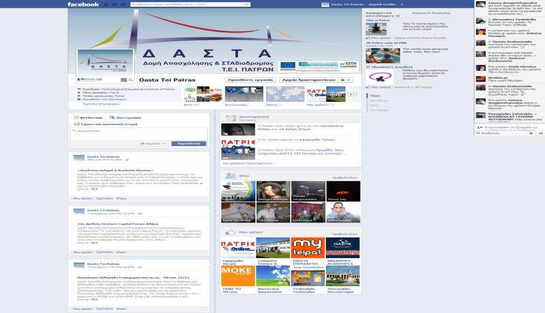
Task: Open messages icon in top bar
Action: (115, 4)
